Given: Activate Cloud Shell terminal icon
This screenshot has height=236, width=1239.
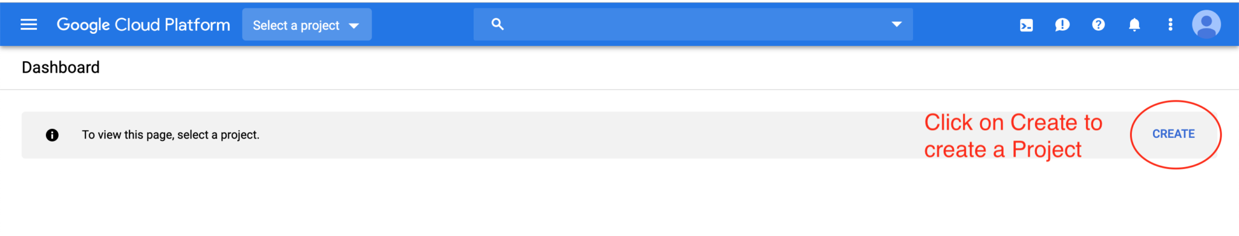Looking at the screenshot, I should [1026, 25].
